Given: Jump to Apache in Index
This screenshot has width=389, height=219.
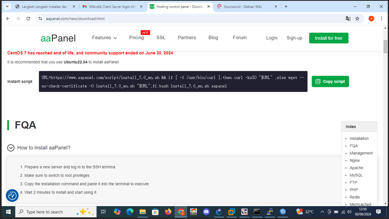Looking at the screenshot, I should (356, 168).
